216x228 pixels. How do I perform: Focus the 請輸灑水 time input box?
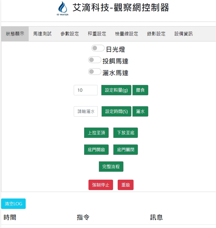[x=86, y=111]
